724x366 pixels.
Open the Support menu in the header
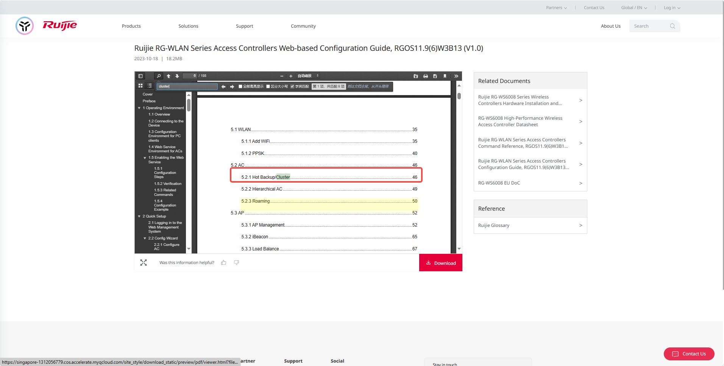pyautogui.click(x=244, y=26)
